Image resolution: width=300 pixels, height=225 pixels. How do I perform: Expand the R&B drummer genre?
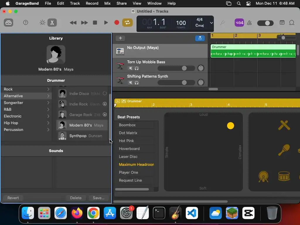pos(48,110)
